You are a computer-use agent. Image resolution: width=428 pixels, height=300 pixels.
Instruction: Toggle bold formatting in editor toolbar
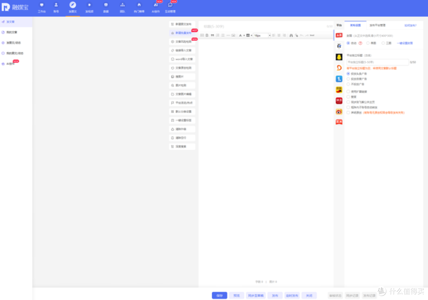pyautogui.click(x=207, y=36)
